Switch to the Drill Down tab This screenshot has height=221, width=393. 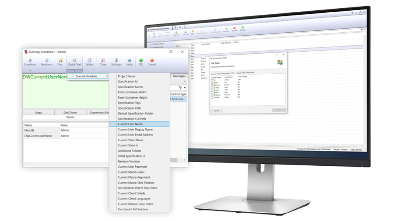pos(70,113)
